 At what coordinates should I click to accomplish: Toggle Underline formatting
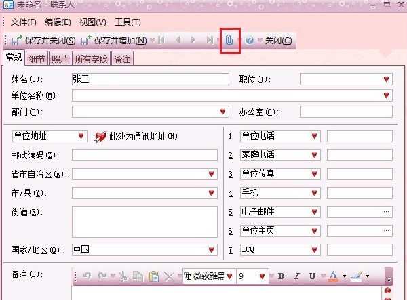point(312,276)
